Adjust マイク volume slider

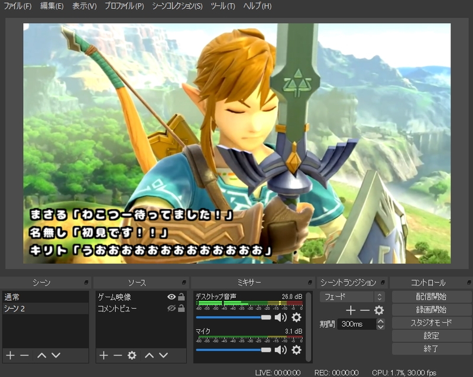234,350
